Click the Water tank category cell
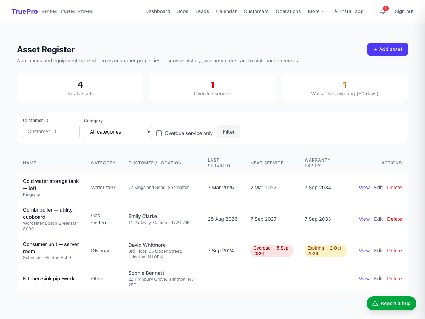 pyautogui.click(x=103, y=188)
